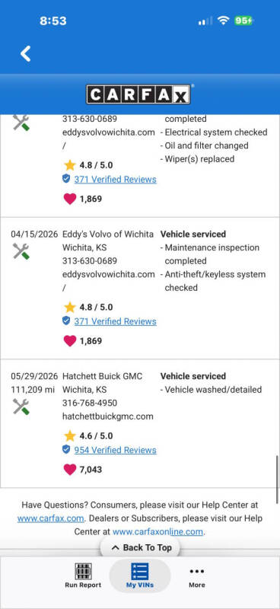Viewport: 280px width, 609px height.
Task: Open www.carfaxonline.com link
Action: pyautogui.click(x=157, y=531)
